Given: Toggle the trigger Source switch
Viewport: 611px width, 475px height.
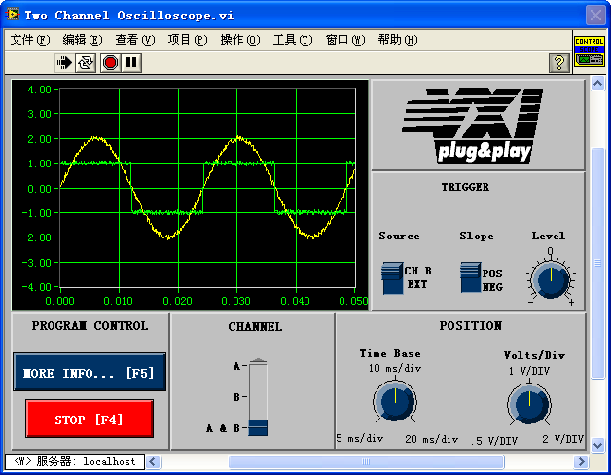Looking at the screenshot, I should pos(392,277).
